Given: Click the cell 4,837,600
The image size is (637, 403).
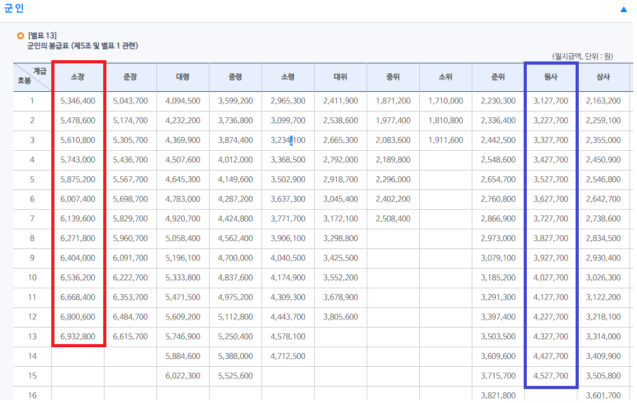Looking at the screenshot, I should coord(235,278).
